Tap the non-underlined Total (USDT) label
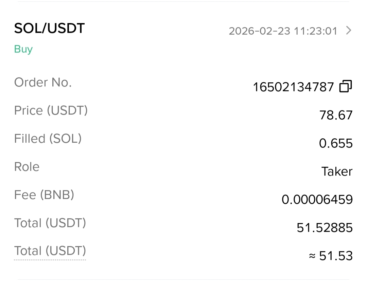The image size is (367, 283). coord(50,223)
